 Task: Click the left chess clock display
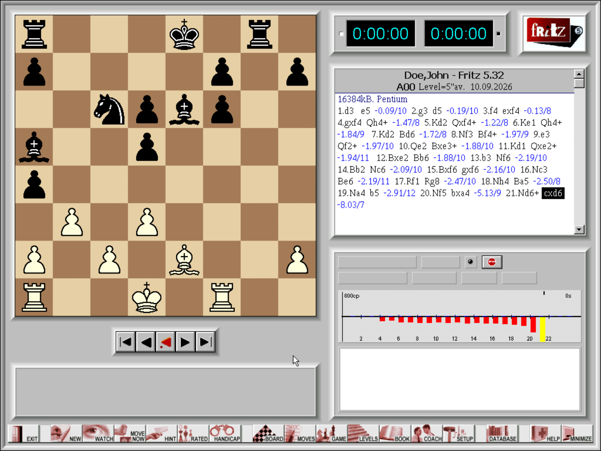pyautogui.click(x=381, y=33)
